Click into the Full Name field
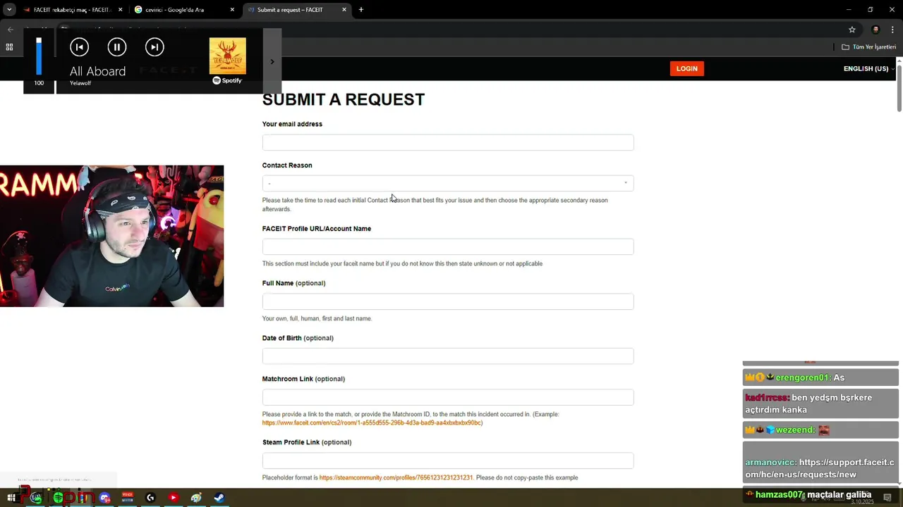The image size is (903, 507). click(x=448, y=301)
